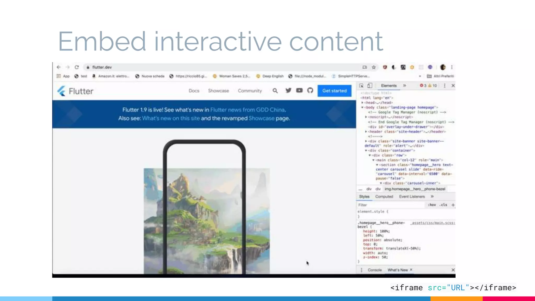Open the Showcase nav item
Image resolution: width=535 pixels, height=301 pixels.
pos(218,91)
